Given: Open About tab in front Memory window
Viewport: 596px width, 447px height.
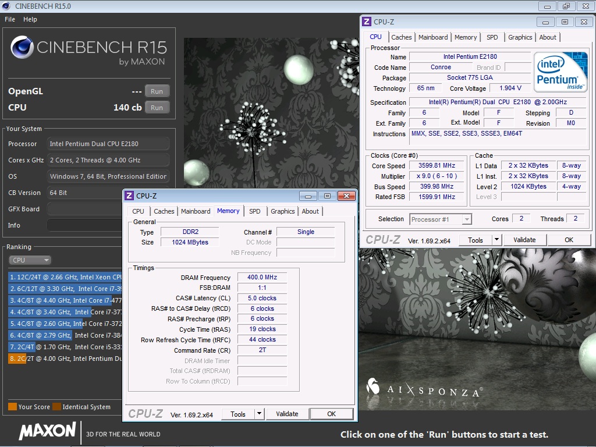Looking at the screenshot, I should point(310,211).
